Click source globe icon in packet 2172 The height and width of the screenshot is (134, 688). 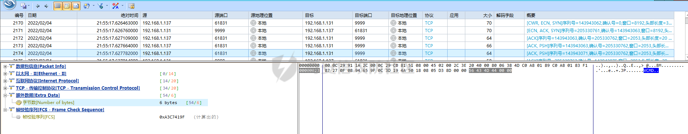pos(253,38)
